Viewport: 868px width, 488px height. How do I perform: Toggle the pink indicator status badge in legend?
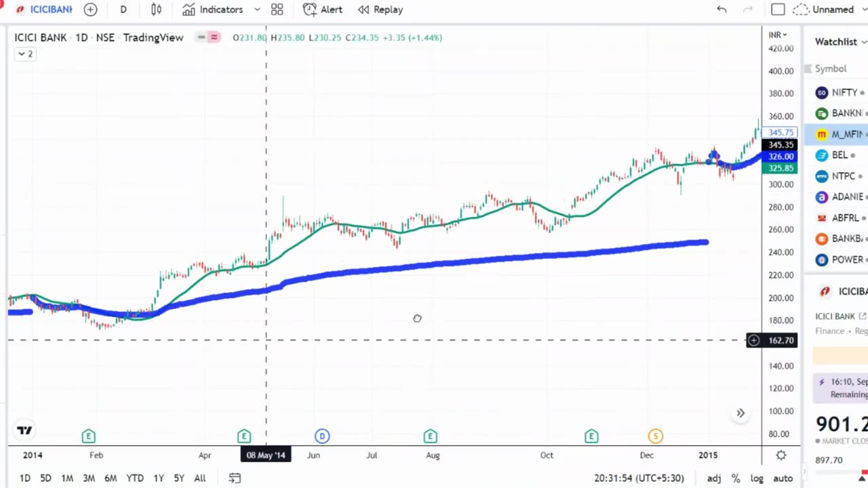point(214,37)
